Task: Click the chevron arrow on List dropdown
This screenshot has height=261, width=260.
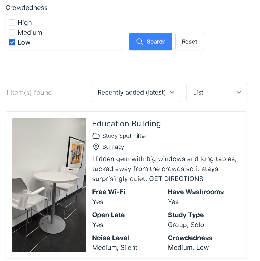Action: click(x=239, y=92)
